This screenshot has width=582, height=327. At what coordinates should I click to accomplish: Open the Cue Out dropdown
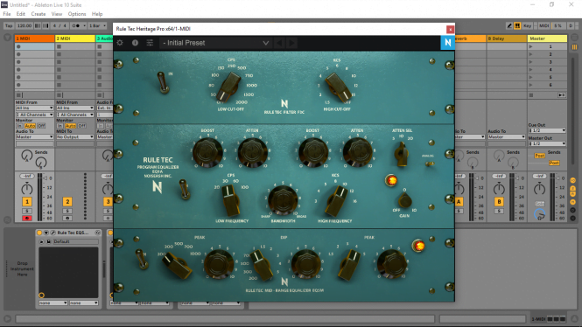click(547, 130)
